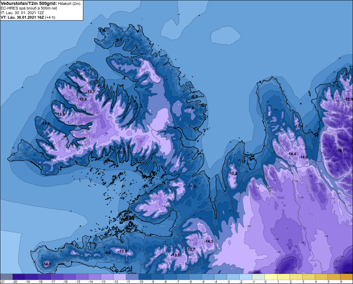Image resolution: width=353 pixels, height=284 pixels.
Task: Click the -13.9 temperature label
Action: click(x=61, y=114)
